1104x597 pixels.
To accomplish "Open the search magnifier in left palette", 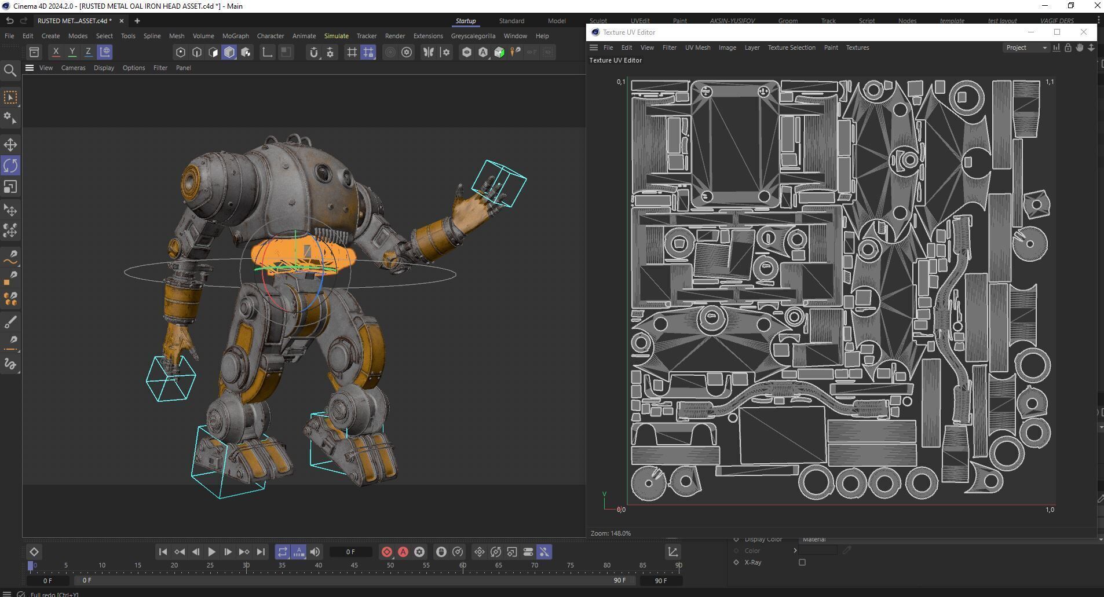I will 10,71.
